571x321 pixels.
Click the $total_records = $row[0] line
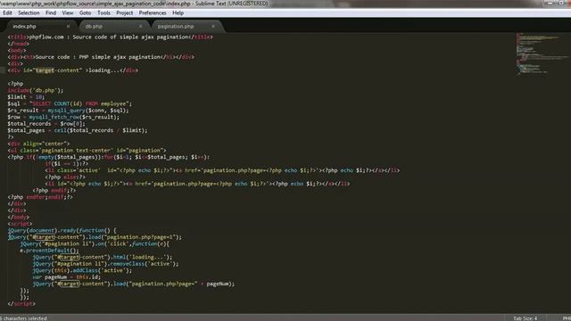pyautogui.click(x=46, y=124)
